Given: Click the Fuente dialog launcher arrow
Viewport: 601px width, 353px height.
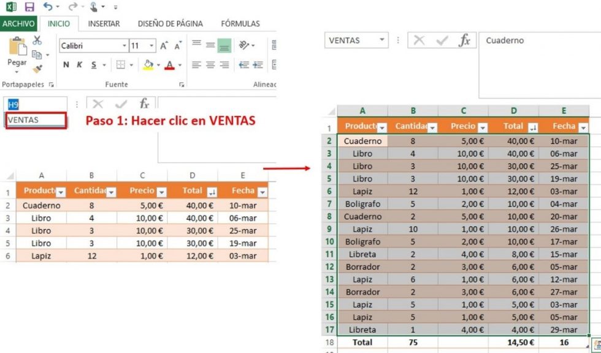Looking at the screenshot, I should click(182, 84).
